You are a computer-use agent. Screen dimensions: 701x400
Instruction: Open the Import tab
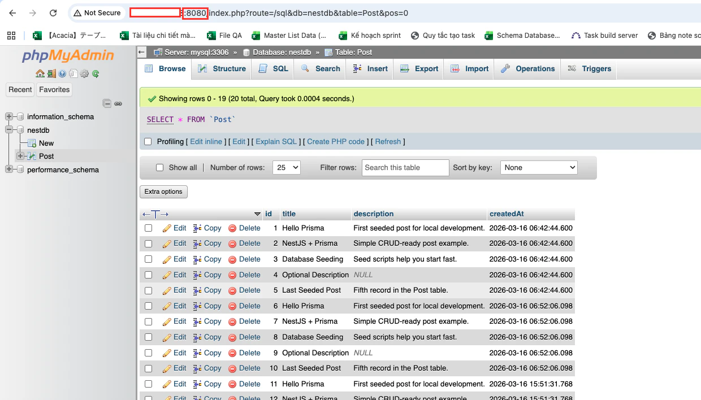pyautogui.click(x=469, y=68)
